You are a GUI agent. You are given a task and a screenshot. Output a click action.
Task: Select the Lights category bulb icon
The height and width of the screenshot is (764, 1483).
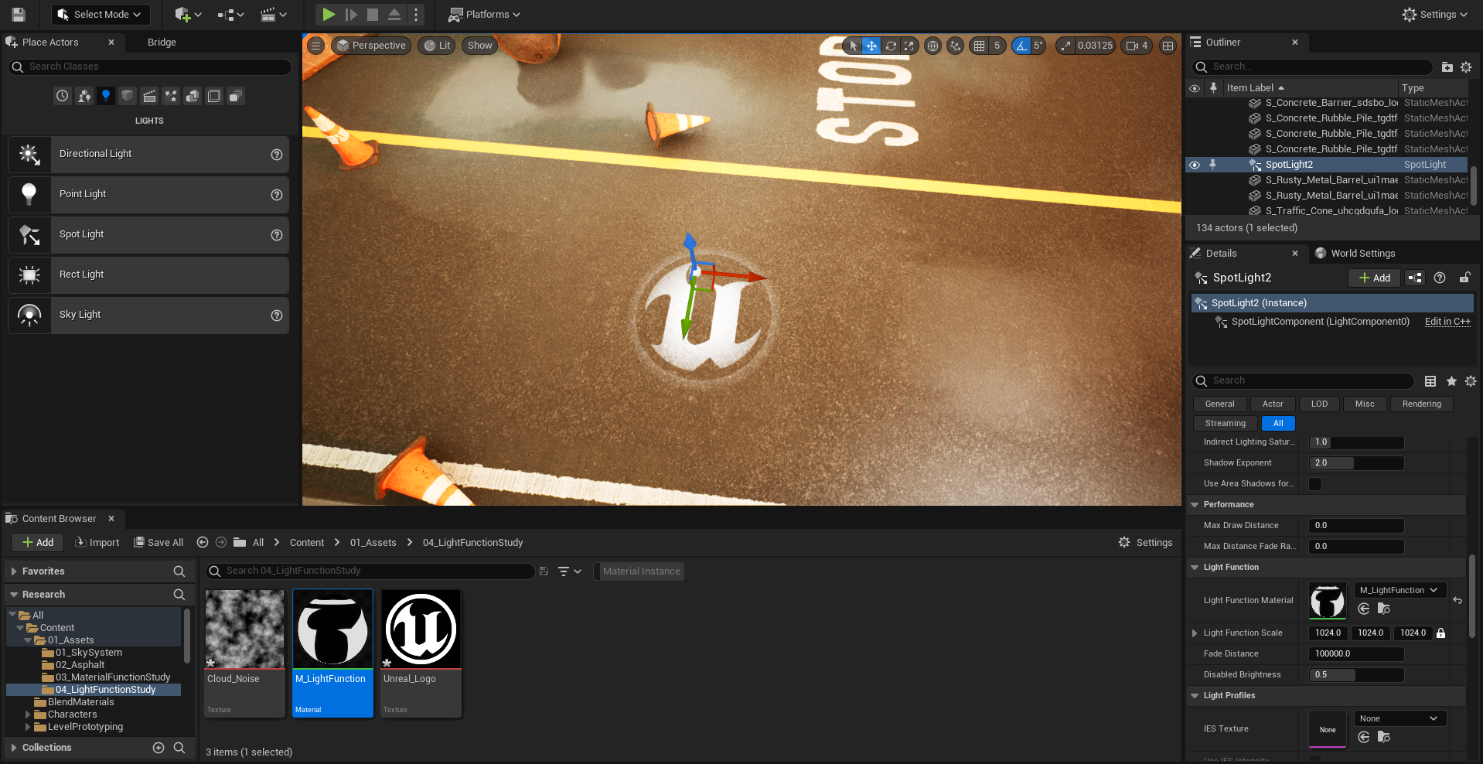click(106, 96)
